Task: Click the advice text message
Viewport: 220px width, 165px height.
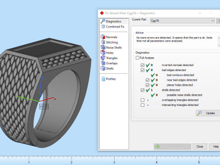Action: click(174, 39)
